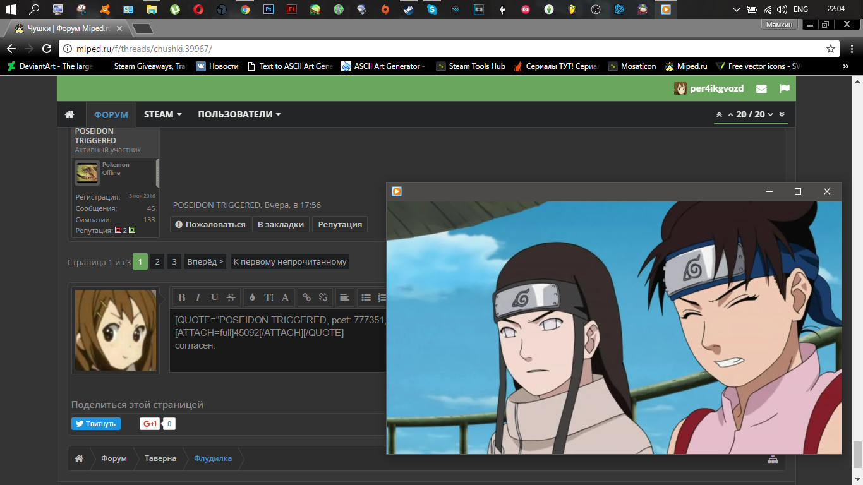
Task: Bookmark page with the star icon
Action: tap(831, 49)
